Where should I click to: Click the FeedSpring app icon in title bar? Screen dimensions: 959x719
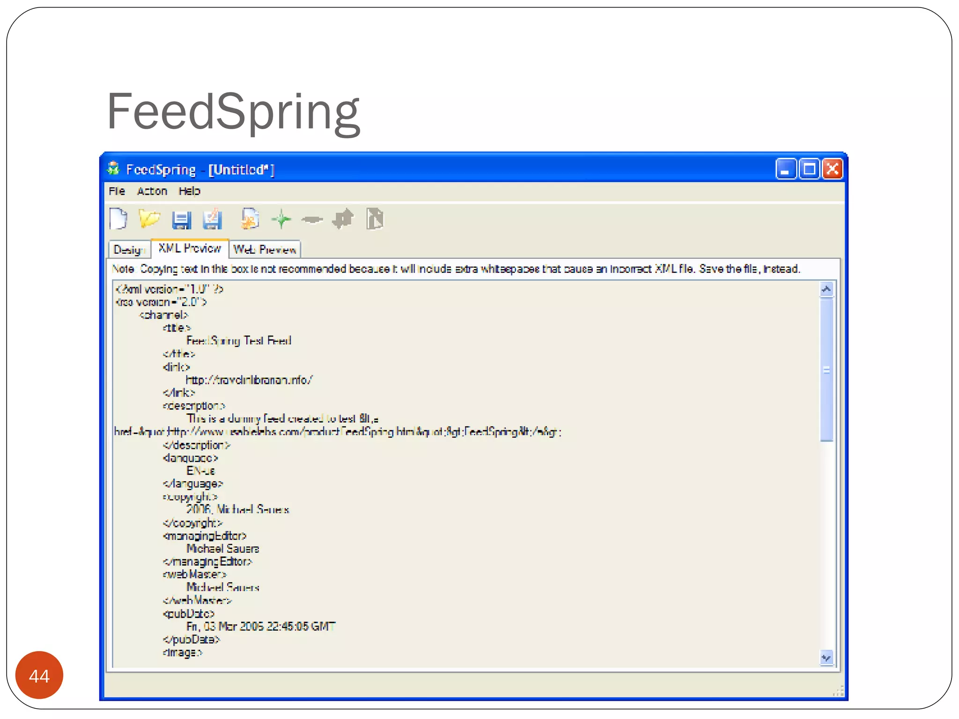(113, 169)
